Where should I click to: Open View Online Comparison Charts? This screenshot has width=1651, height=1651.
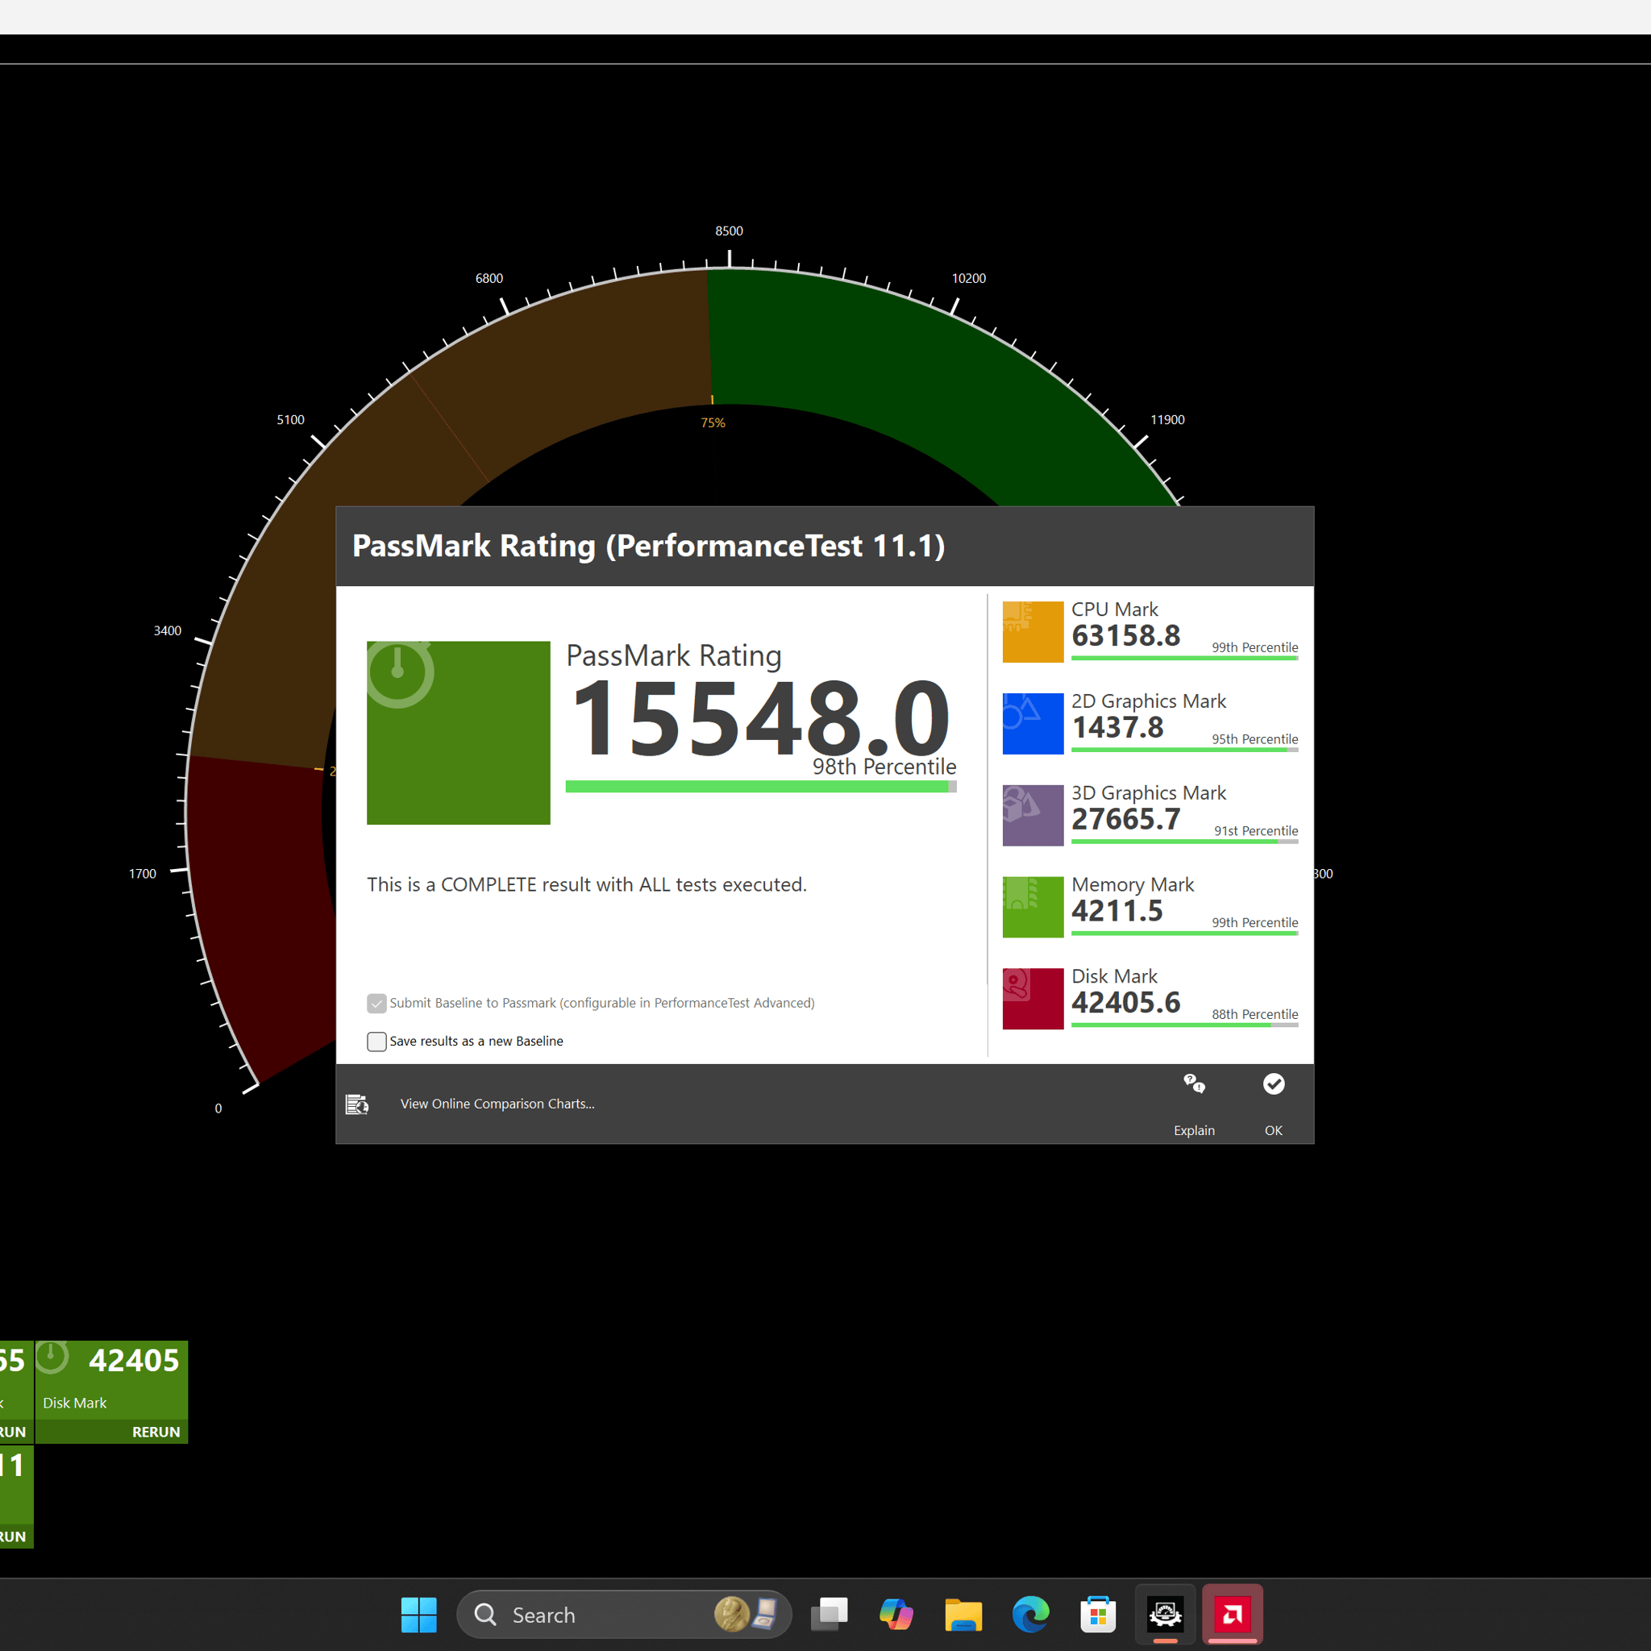[497, 1104]
